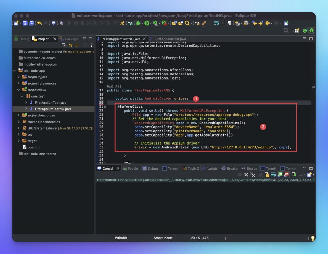Image resolution: width=328 pixels, height=254 pixels.
Task: Click the green bug Debug launch icon
Action: click(x=138, y=23)
